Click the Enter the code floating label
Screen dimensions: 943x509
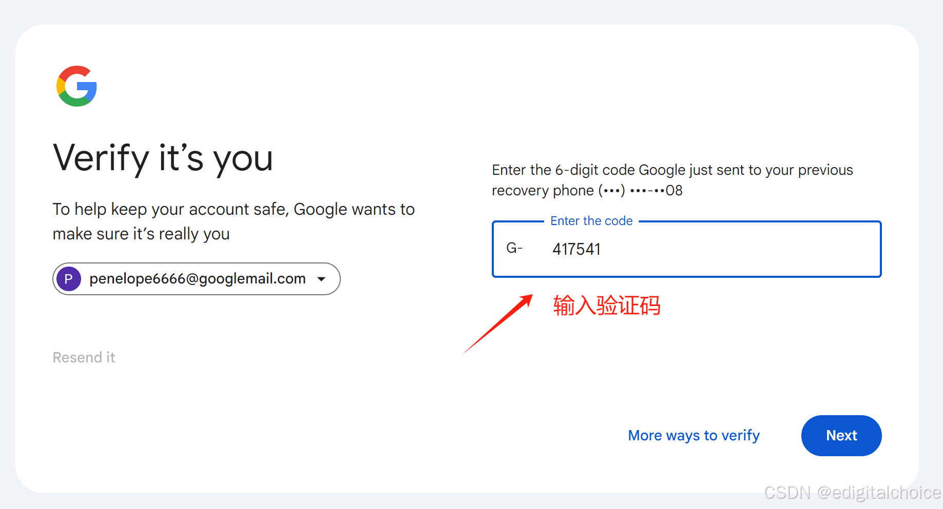click(591, 221)
